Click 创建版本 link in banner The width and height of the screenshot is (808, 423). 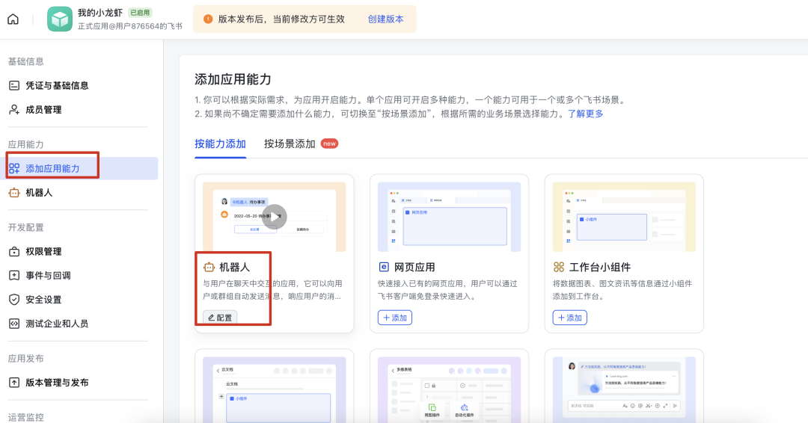(x=385, y=19)
